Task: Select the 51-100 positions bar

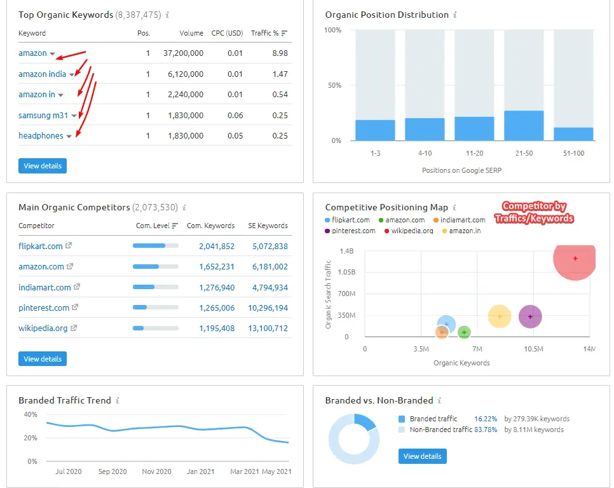Action: point(573,134)
